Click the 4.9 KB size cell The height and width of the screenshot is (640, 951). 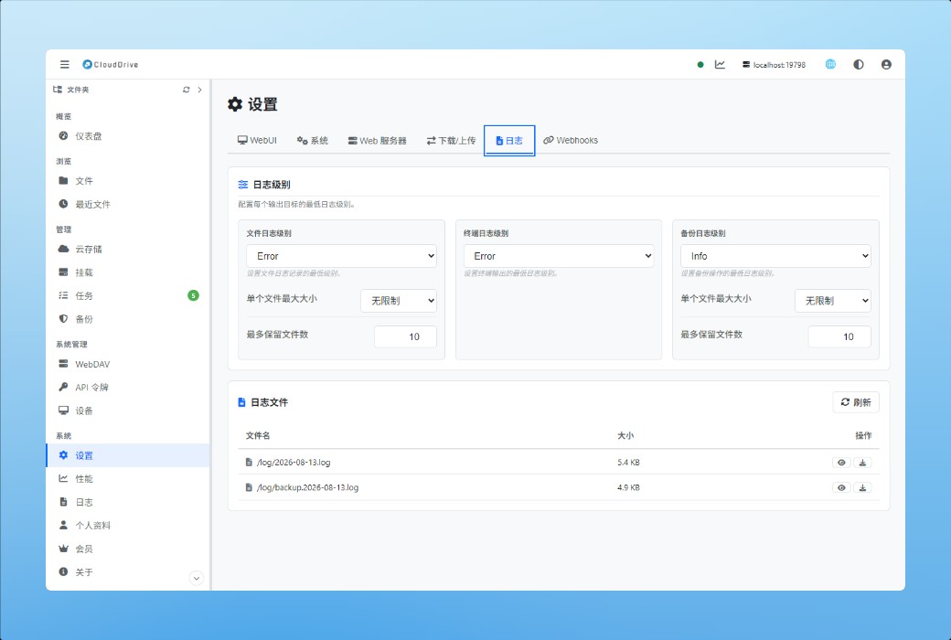[x=628, y=487]
